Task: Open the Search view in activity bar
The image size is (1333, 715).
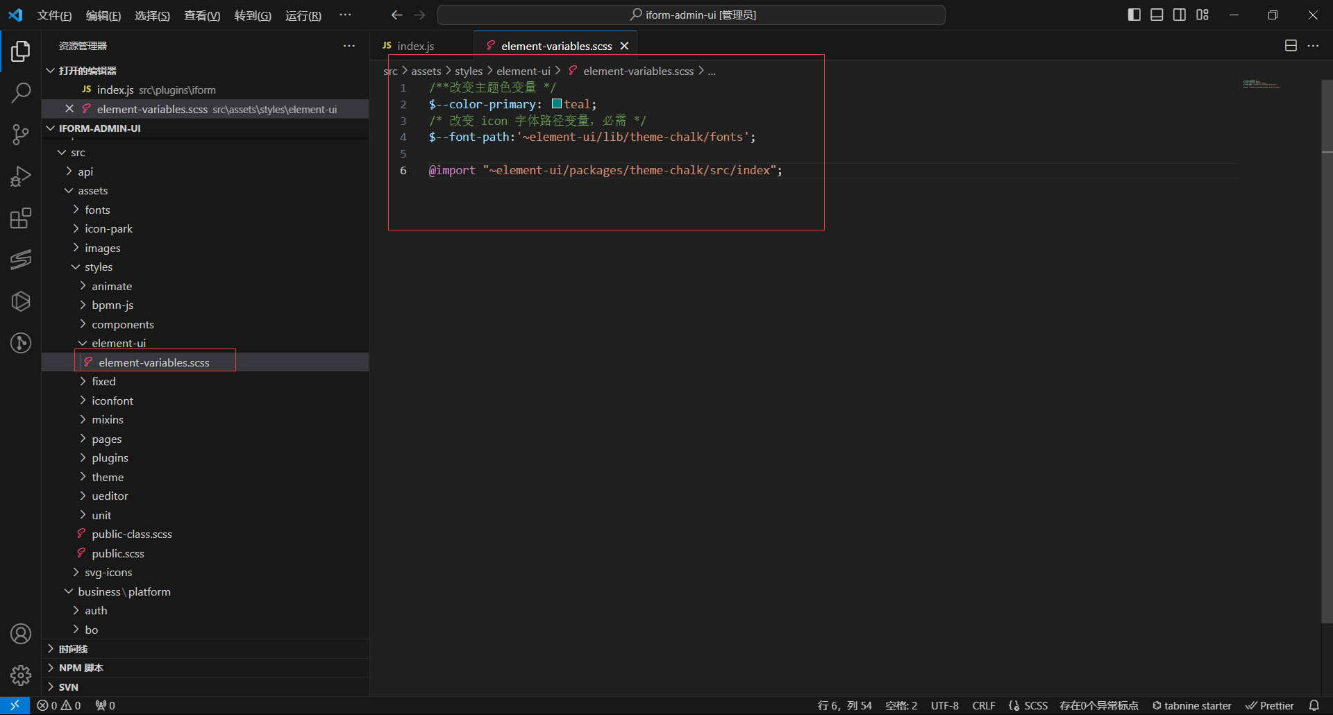Action: 21,92
